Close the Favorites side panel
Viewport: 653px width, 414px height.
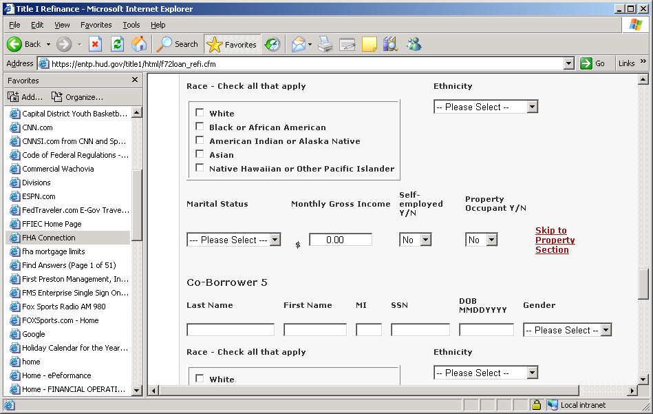click(x=135, y=80)
